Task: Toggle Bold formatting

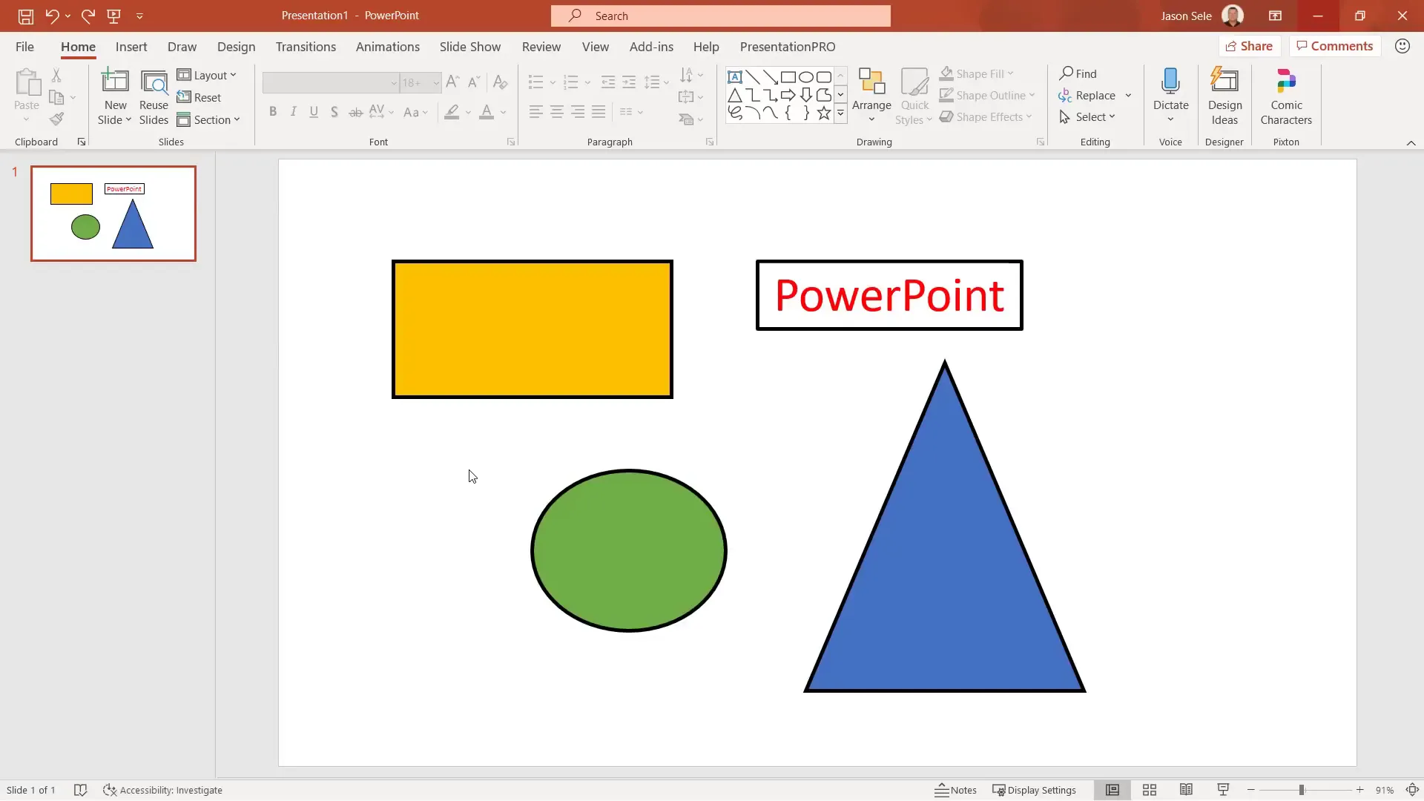Action: [273, 112]
